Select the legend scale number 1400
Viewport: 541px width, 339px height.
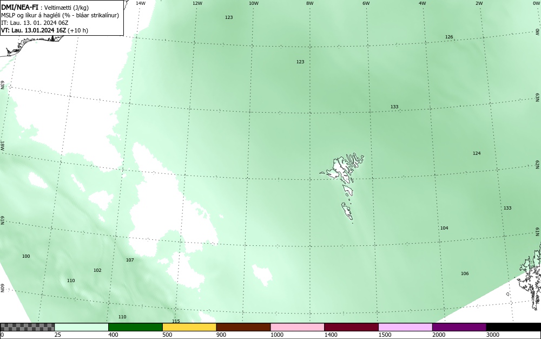point(331,335)
